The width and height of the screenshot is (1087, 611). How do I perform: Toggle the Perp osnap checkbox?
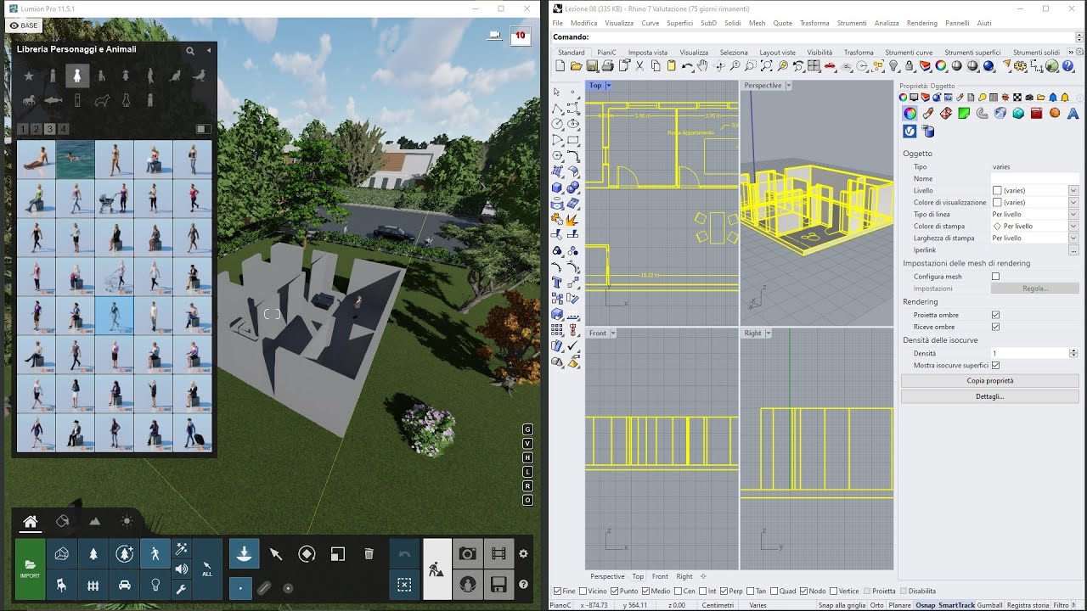[x=724, y=591]
